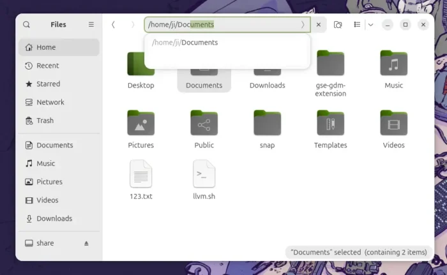Open Starred in the sidebar
Image resolution: width=447 pixels, height=275 pixels.
pos(48,84)
